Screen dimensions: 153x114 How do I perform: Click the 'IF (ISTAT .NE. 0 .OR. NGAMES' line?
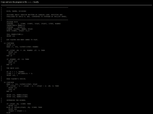(26, 50)
